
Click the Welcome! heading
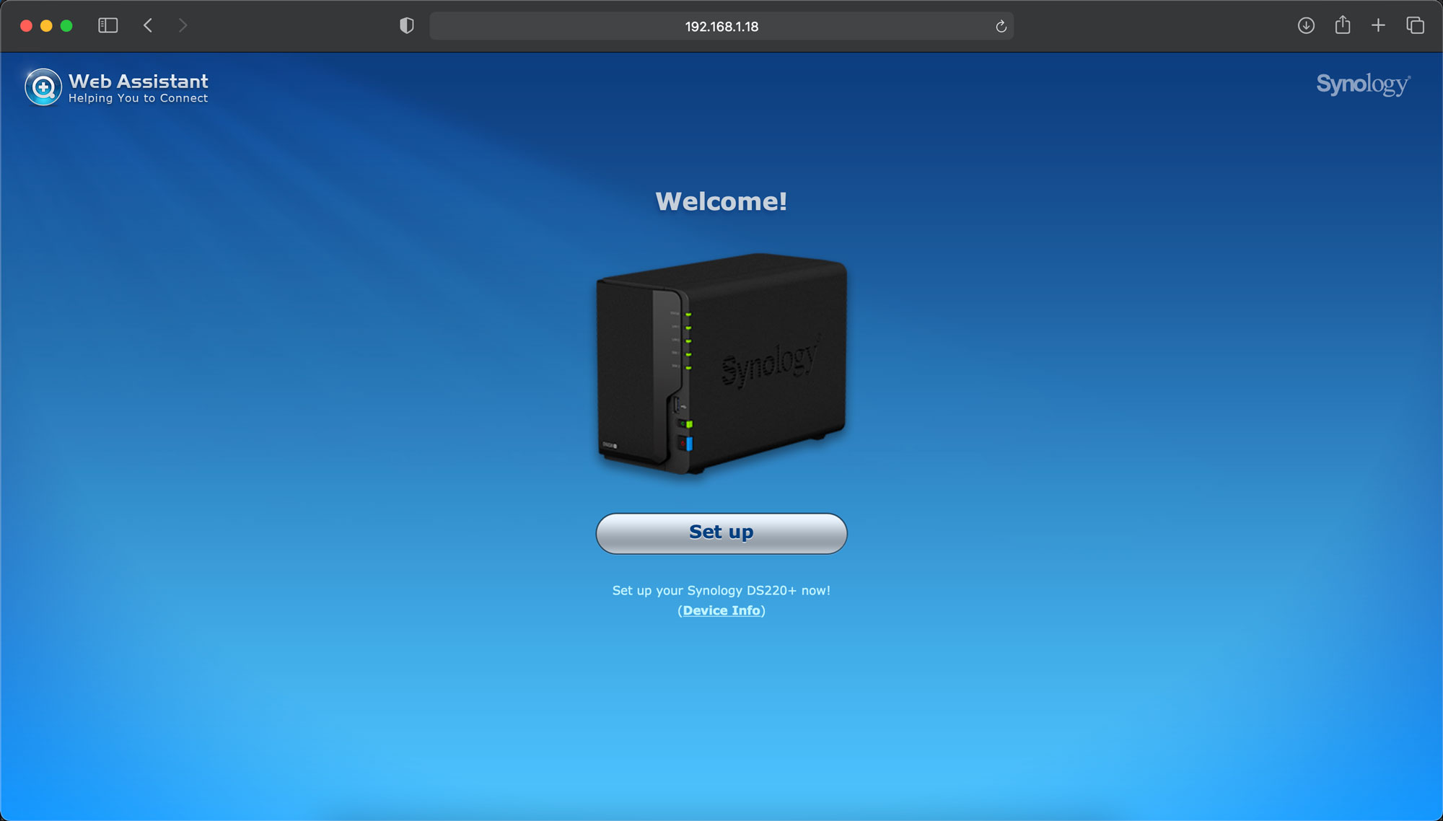pos(721,201)
